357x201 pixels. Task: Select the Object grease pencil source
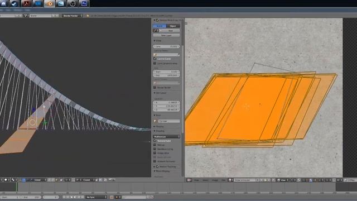coord(173,26)
